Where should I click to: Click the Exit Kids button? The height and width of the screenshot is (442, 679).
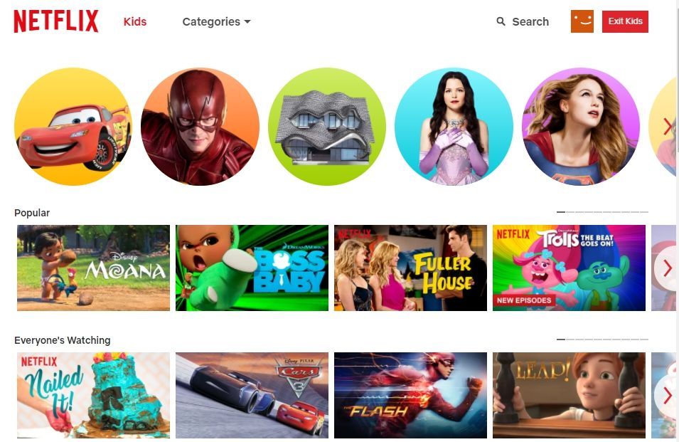click(x=625, y=21)
